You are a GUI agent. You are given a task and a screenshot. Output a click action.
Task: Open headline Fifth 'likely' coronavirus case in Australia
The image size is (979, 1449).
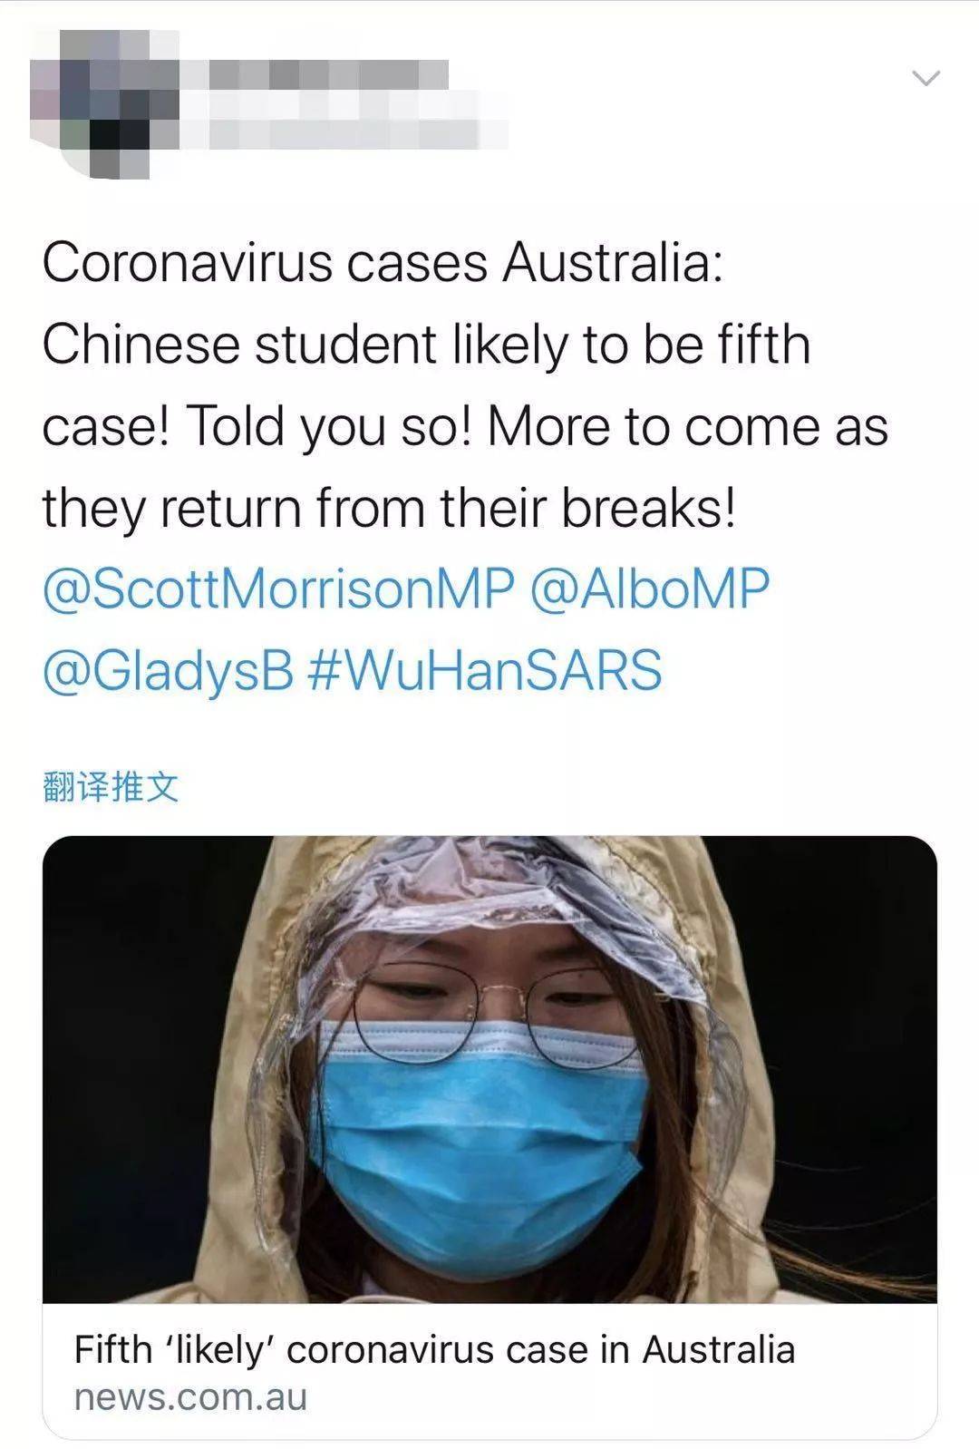tap(434, 1349)
